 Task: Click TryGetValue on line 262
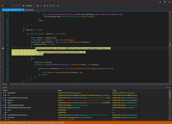tap(75, 65)
